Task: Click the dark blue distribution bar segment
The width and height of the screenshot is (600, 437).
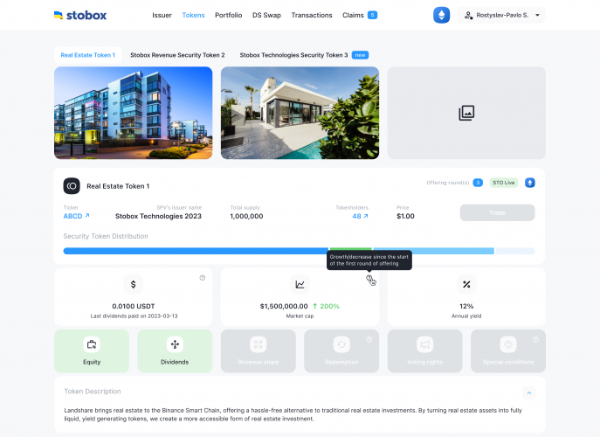Action: coord(196,251)
